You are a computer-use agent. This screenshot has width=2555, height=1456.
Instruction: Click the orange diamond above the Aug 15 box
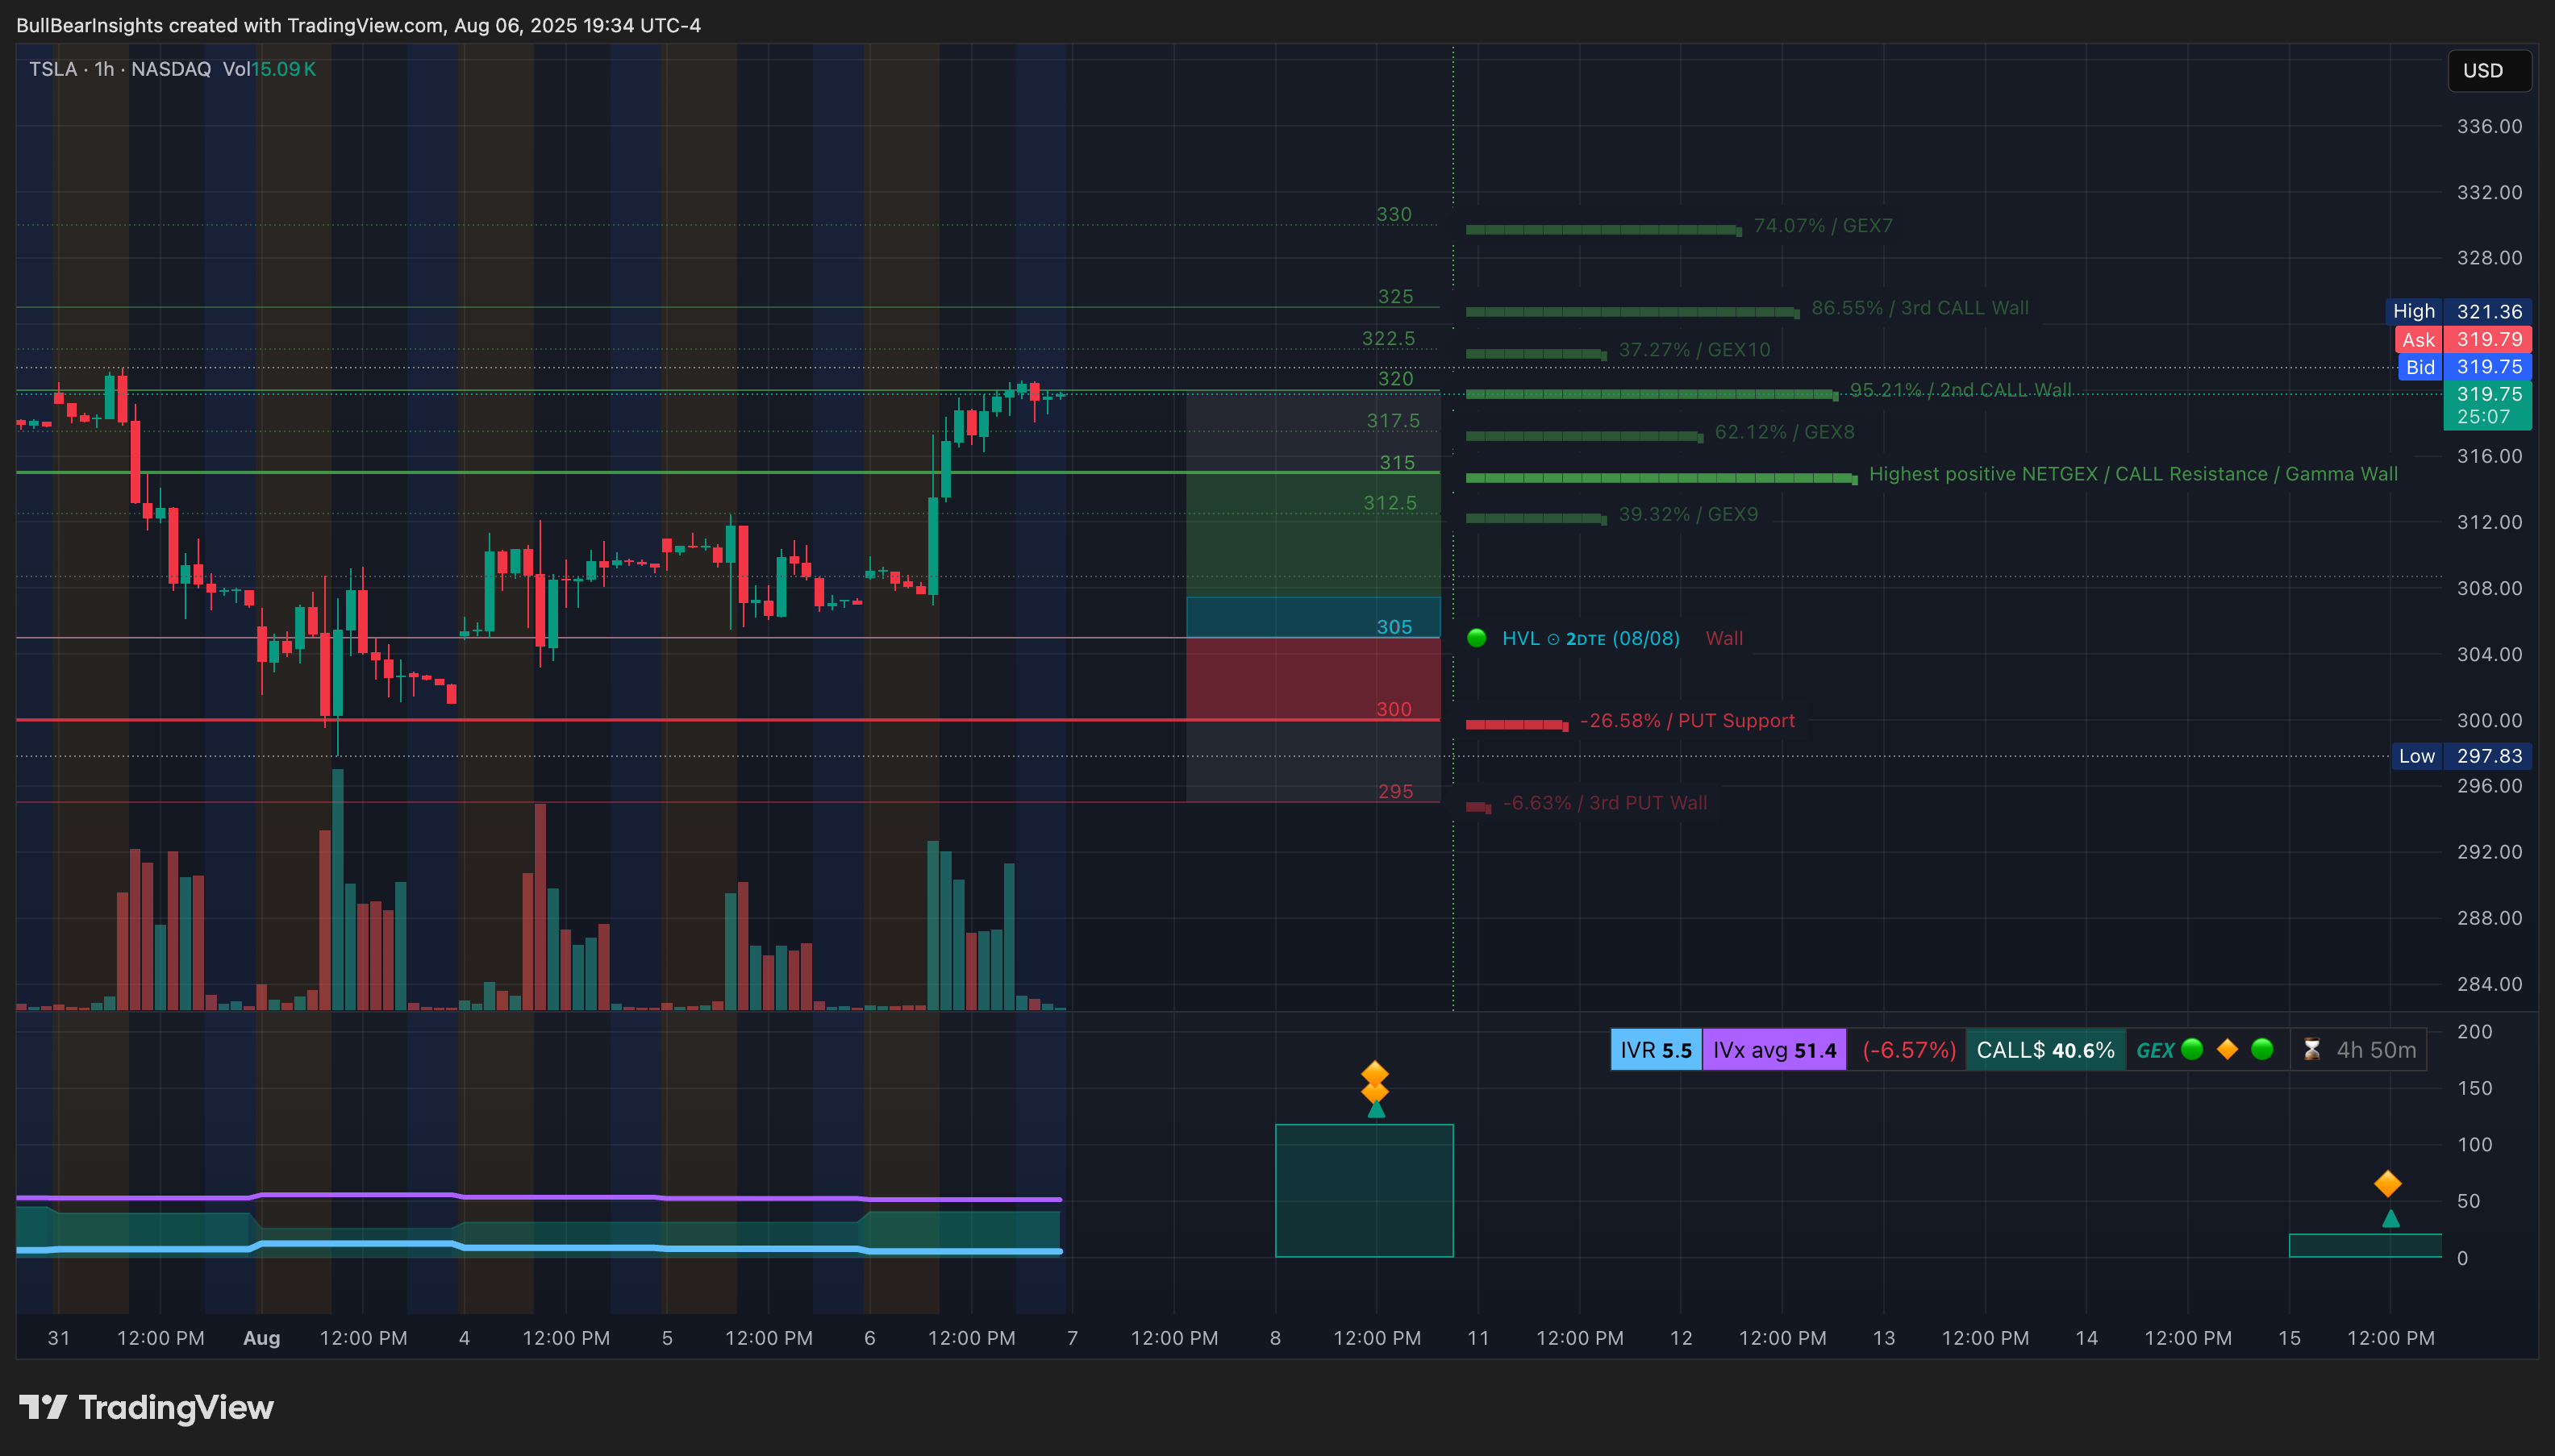2387,1184
